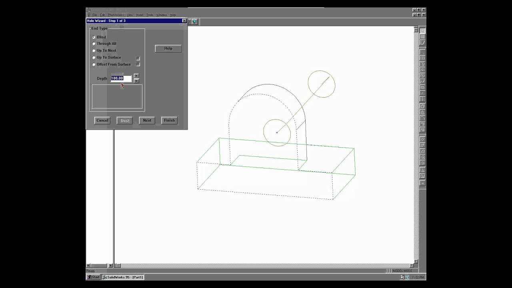The height and width of the screenshot is (288, 512).
Task: Select the Circle sketch tool
Action: [422, 76]
